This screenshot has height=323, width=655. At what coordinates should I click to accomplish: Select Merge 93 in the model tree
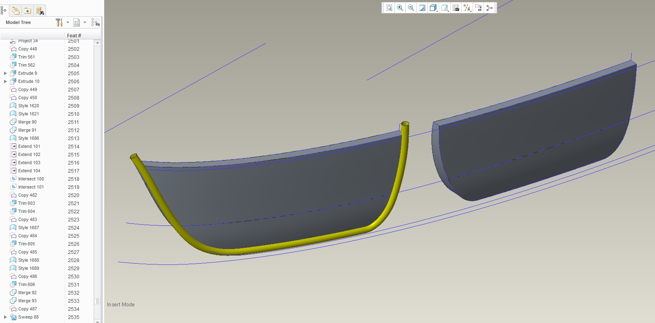(x=27, y=301)
